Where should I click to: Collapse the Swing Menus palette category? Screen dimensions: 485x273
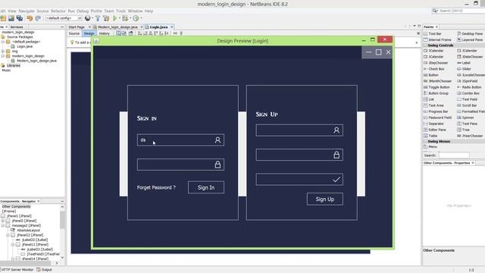[x=425, y=142]
